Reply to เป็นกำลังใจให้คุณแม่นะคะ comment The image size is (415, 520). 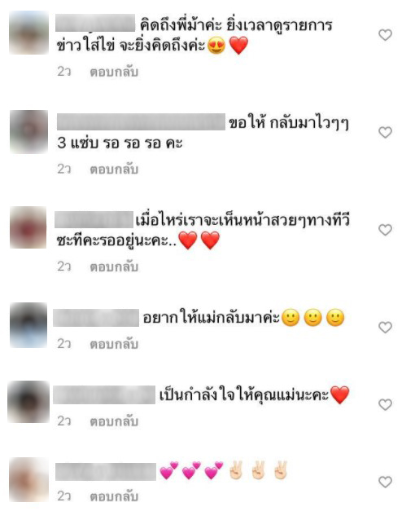tap(114, 421)
